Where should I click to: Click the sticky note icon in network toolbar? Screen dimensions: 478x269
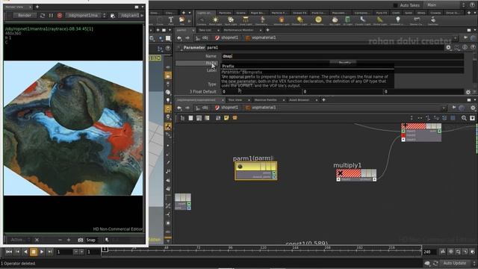[226, 118]
